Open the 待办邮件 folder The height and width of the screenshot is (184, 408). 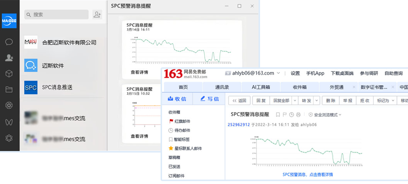click(x=180, y=130)
